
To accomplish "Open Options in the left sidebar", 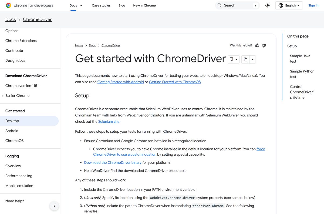I will pos(12,31).
